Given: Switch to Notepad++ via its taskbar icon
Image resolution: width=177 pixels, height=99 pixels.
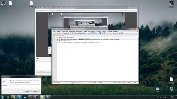Looking at the screenshot, I should pyautogui.click(x=42, y=97).
